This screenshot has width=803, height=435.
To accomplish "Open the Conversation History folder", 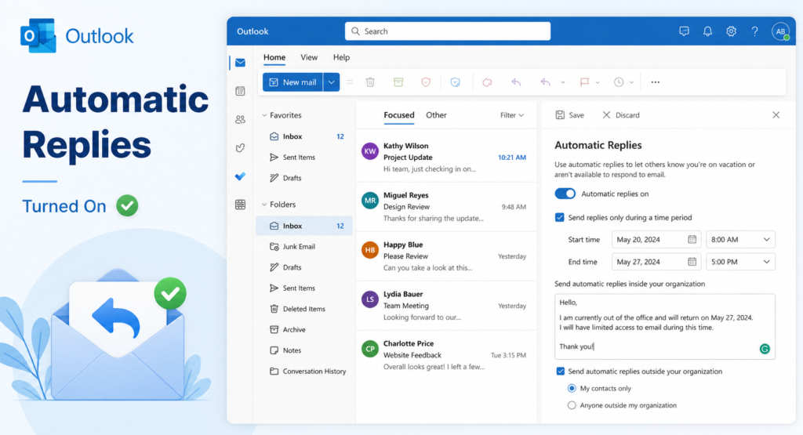I will (303, 372).
